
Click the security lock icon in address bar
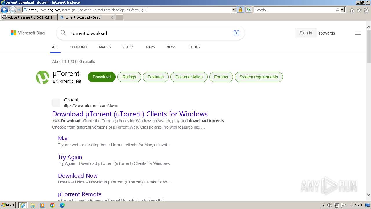(x=240, y=10)
